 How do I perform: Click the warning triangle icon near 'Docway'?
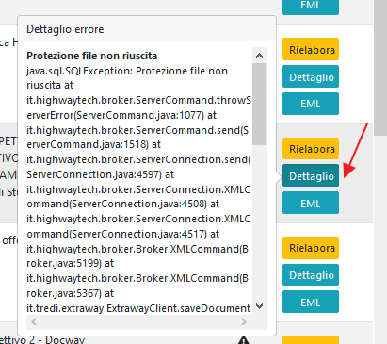click(x=244, y=340)
